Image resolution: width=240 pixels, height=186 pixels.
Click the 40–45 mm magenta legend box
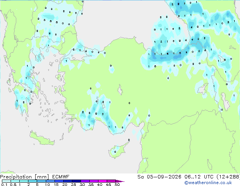(x=103, y=181)
